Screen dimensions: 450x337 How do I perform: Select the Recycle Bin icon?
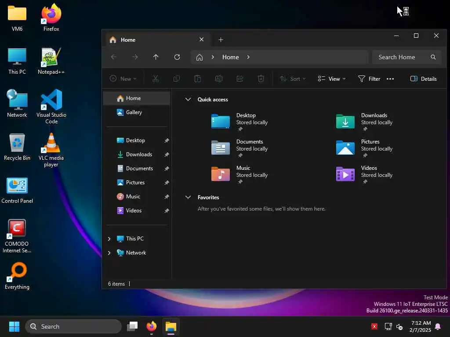pos(17,147)
